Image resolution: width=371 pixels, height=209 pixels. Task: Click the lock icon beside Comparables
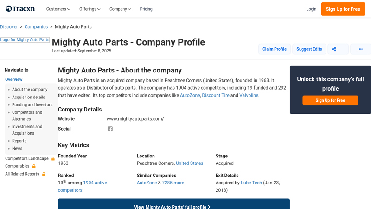coord(34,166)
